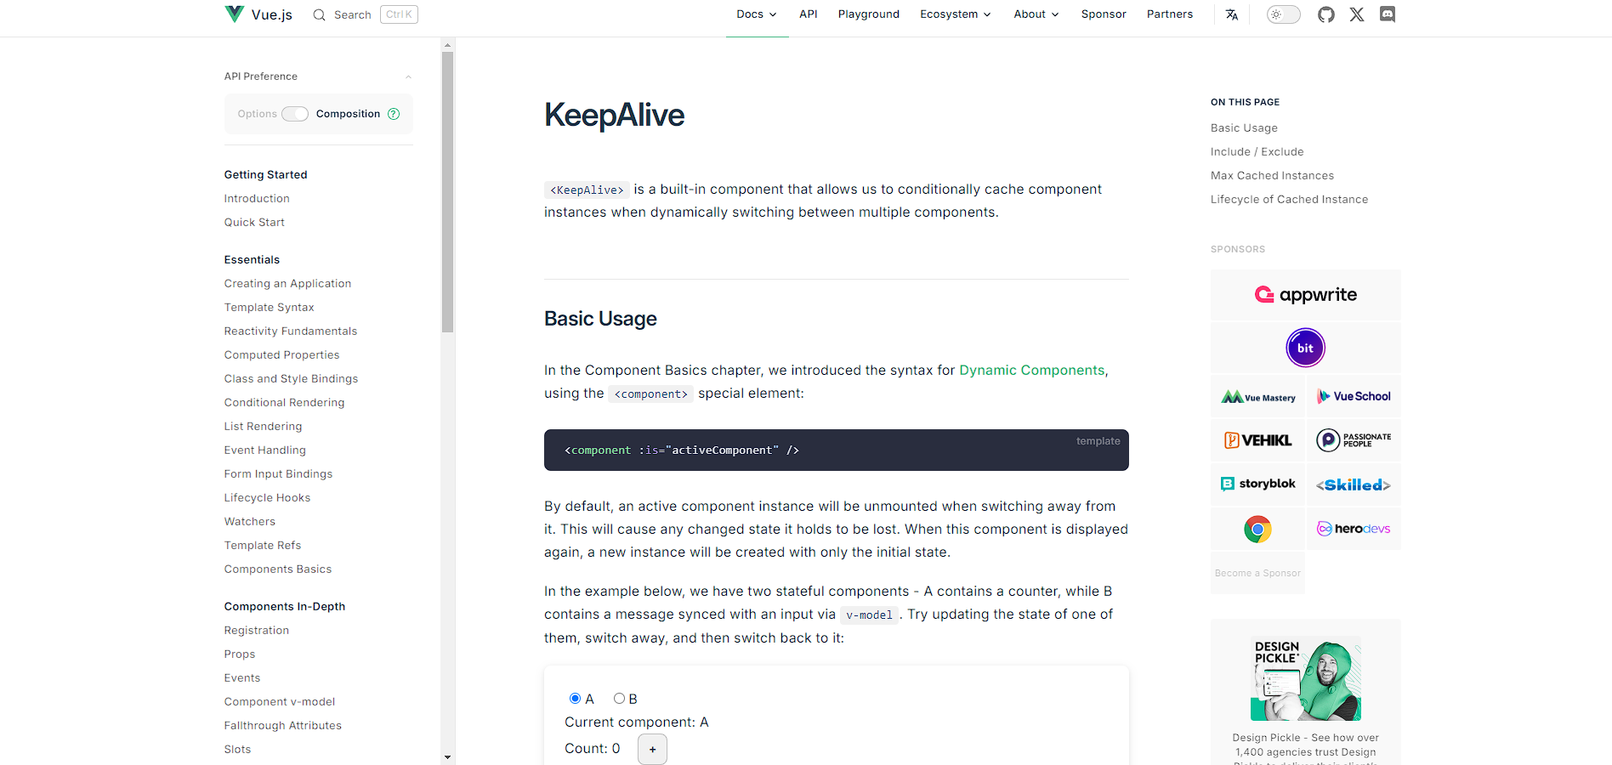Open the language translation menu

point(1232,14)
